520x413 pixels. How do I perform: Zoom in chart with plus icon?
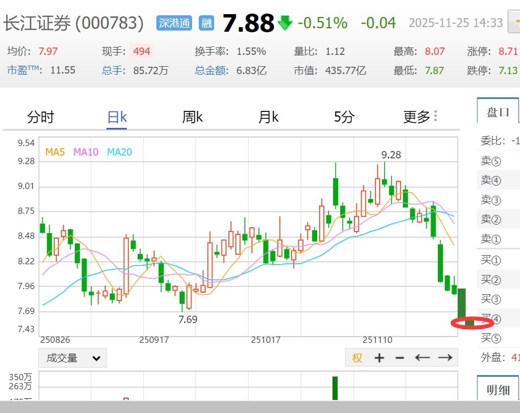click(379, 358)
